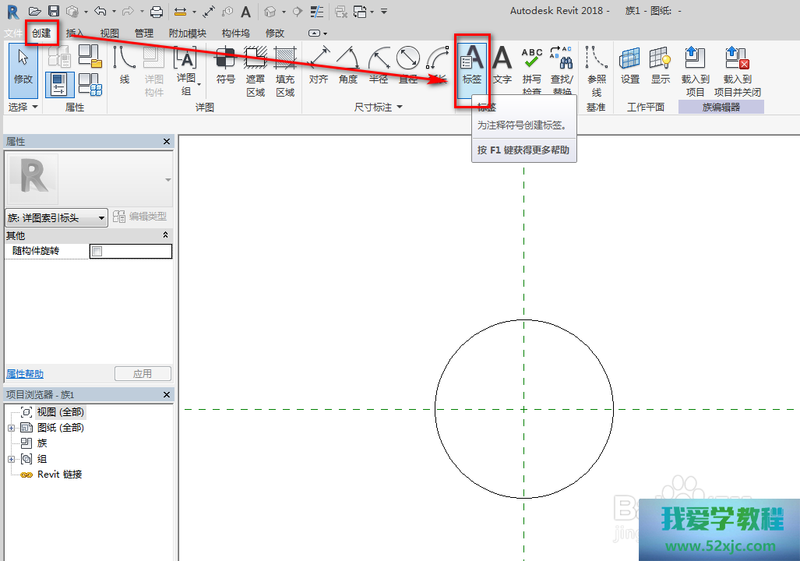Switch to the 插入 ribbon tab

76,34
